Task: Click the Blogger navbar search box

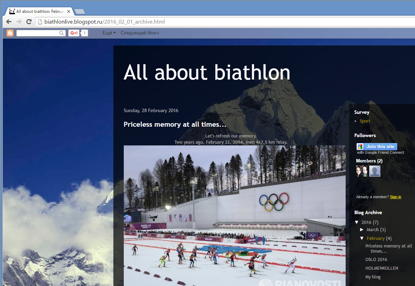Action: point(41,33)
